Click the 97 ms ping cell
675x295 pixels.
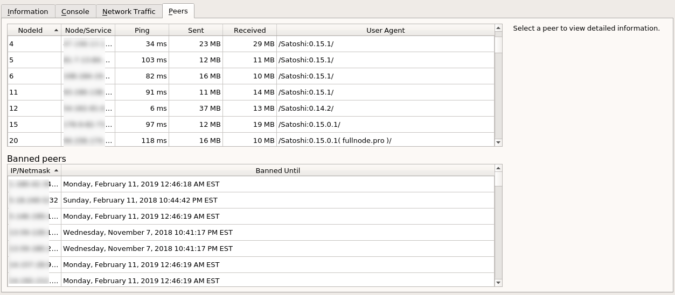142,125
